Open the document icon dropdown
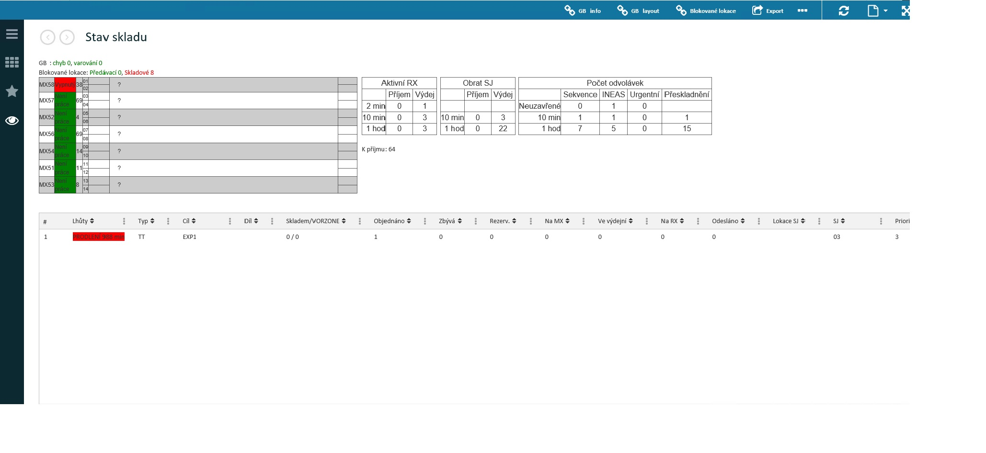986x453 pixels. click(877, 11)
